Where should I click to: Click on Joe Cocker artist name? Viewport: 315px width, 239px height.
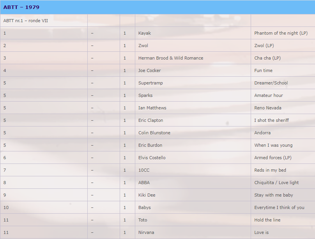(x=149, y=70)
